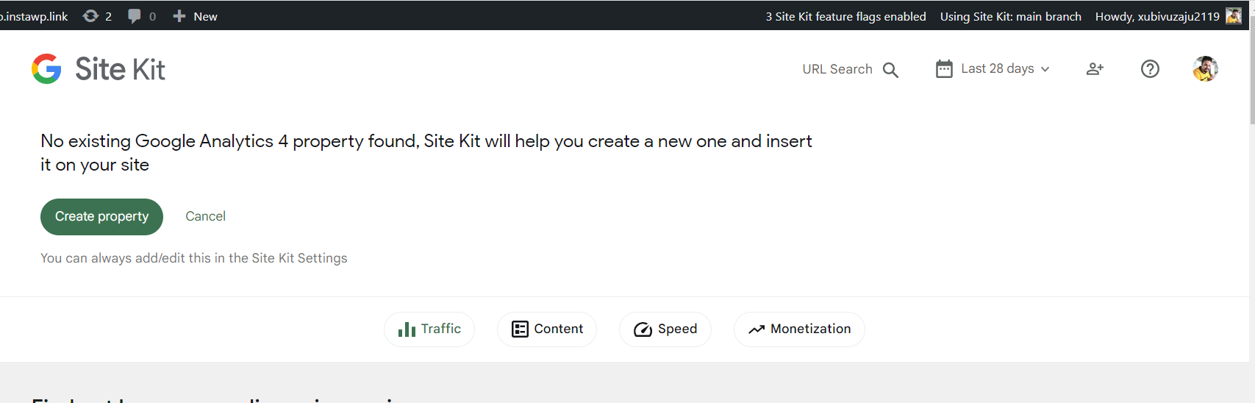Click the page vertical scrollbar
This screenshot has width=1255, height=403.
[x=1251, y=70]
